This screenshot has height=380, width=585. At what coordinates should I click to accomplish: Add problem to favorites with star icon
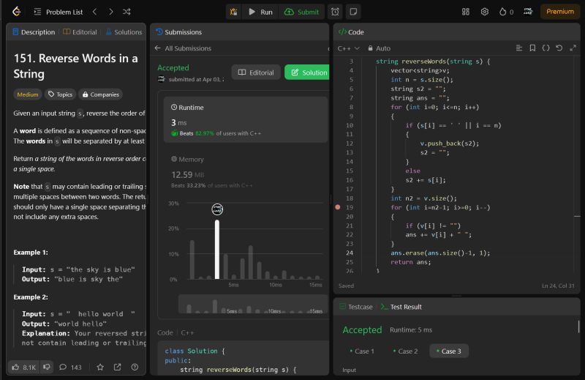coord(100,367)
